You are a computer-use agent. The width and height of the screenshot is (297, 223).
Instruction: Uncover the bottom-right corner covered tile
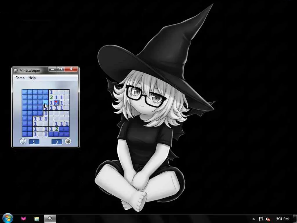[x=67, y=134]
